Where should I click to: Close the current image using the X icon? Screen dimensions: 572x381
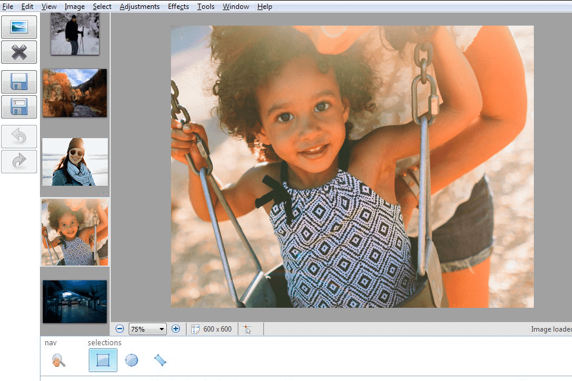coord(18,52)
